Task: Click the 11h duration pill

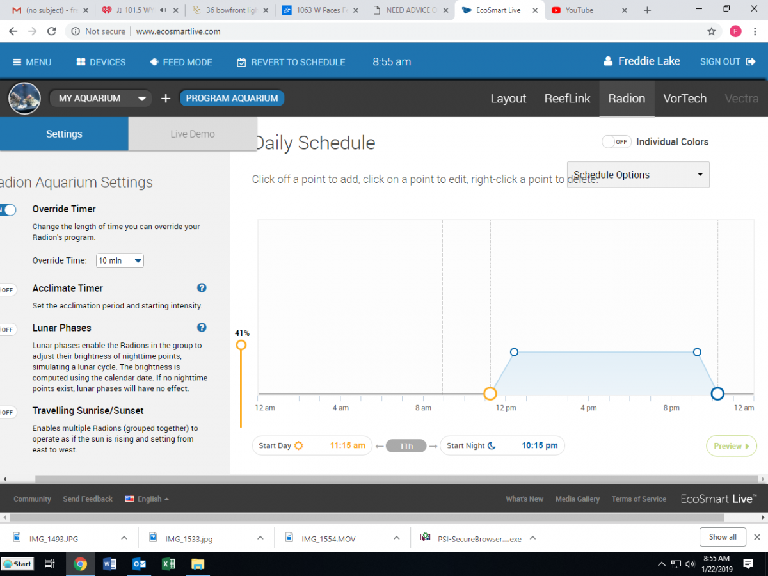Action: [406, 446]
